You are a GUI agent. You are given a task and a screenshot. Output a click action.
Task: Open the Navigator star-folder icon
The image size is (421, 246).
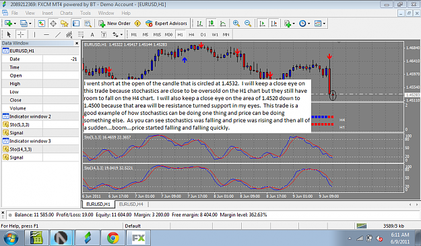pos(65,24)
